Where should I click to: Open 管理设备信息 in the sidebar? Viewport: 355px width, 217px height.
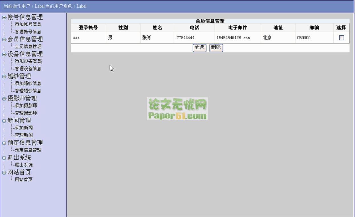pyautogui.click(x=28, y=69)
